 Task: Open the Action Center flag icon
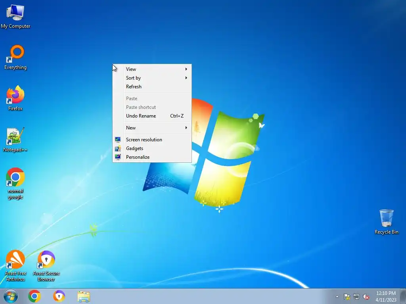(347, 296)
